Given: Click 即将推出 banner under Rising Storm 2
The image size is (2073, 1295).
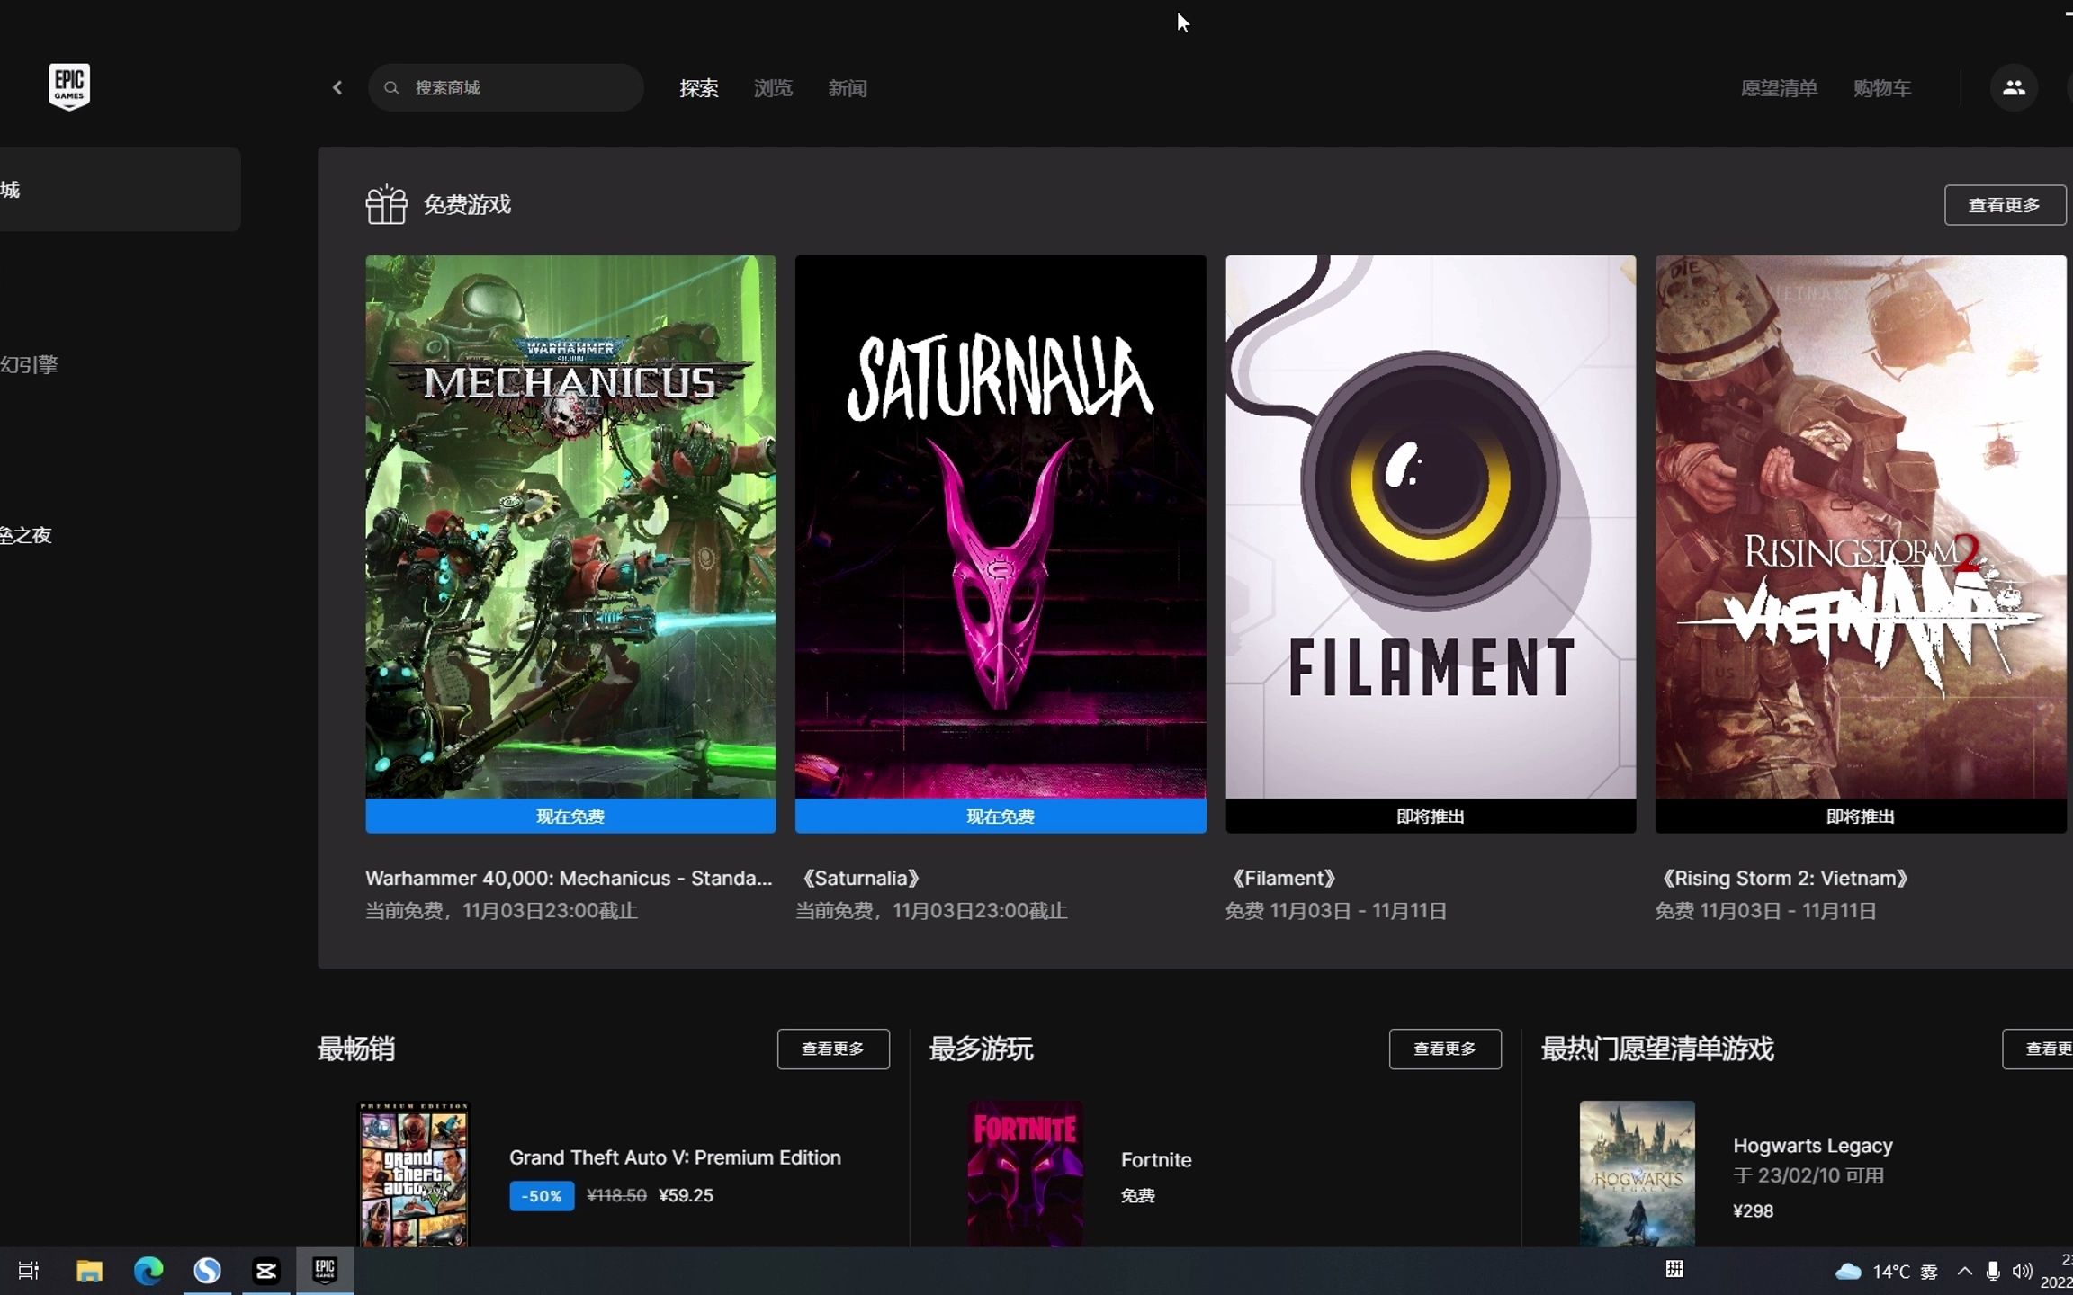Looking at the screenshot, I should point(1861,817).
